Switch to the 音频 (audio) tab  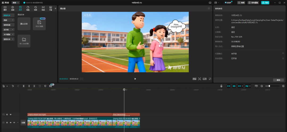coord(12,8)
